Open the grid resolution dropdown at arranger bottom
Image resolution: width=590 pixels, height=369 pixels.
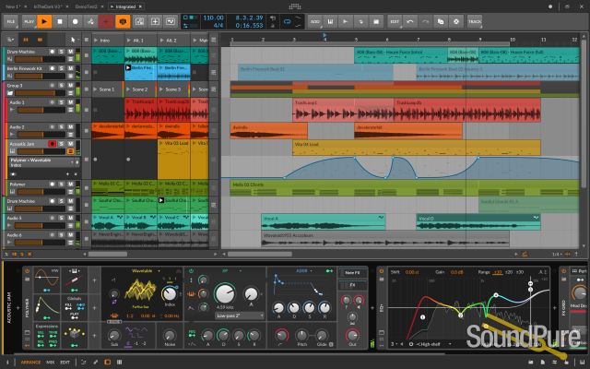tap(557, 255)
